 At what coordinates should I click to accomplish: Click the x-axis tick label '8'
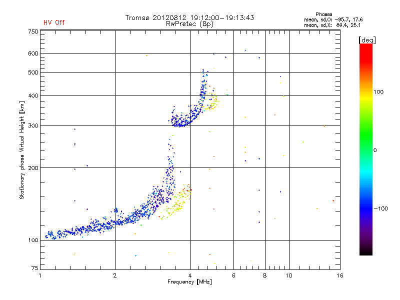265,275
